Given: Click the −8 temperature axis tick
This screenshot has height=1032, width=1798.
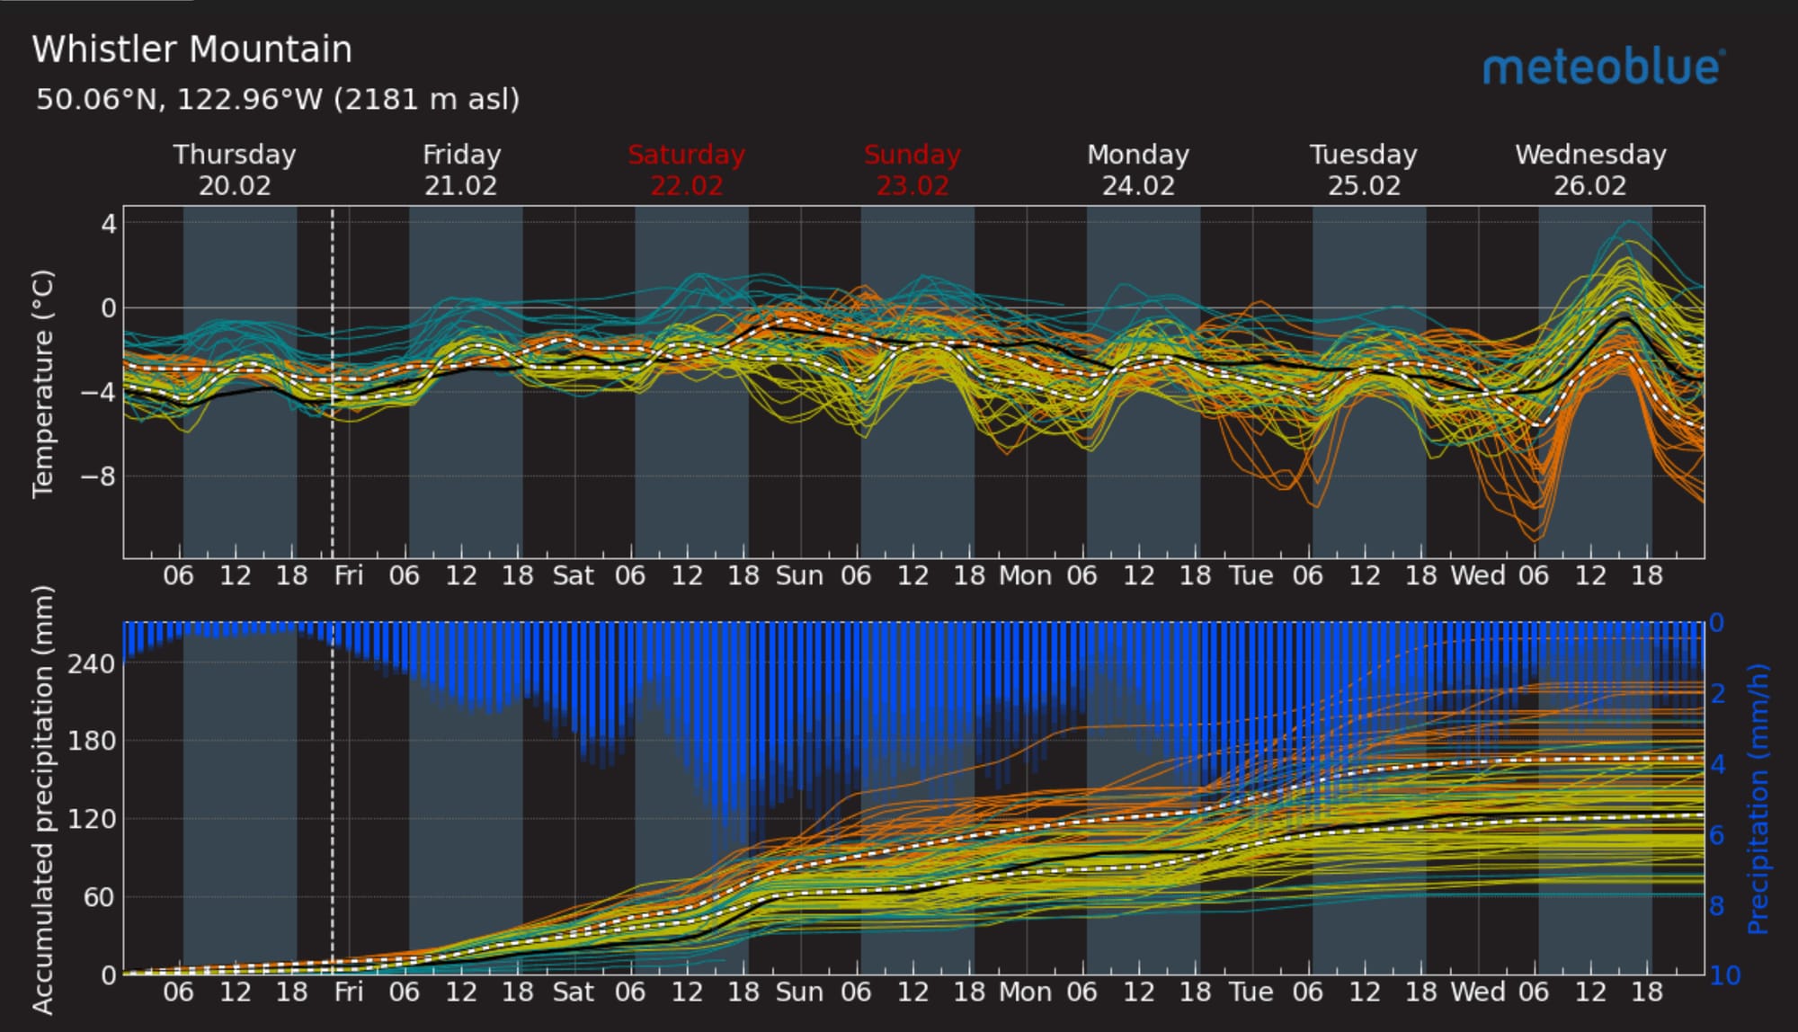Looking at the screenshot, I should [x=96, y=476].
